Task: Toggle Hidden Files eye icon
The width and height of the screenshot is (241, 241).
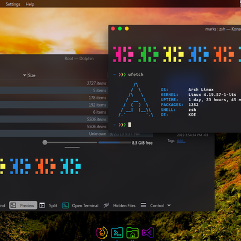Action: point(106,205)
